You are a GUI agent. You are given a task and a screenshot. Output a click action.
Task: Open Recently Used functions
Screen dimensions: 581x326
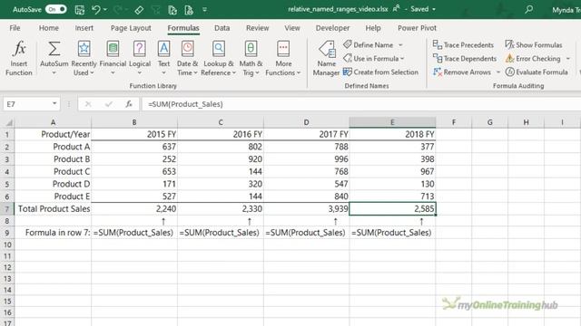coord(84,58)
